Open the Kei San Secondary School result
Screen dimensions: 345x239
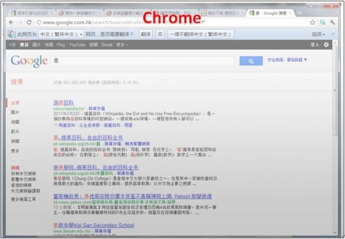tap(94, 225)
